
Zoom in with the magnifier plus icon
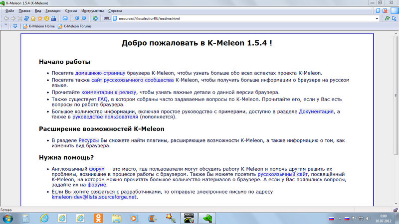tap(77, 18)
